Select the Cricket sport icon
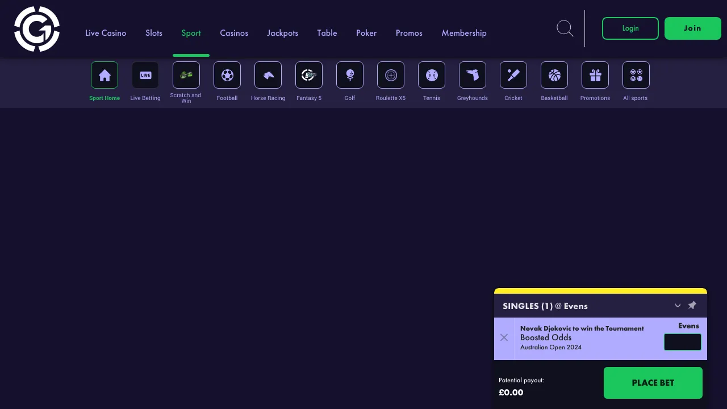This screenshot has height=409, width=727. click(x=513, y=75)
